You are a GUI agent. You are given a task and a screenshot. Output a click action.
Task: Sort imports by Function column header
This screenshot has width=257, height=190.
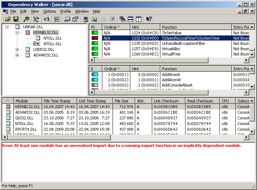pyautogui.click(x=196, y=27)
